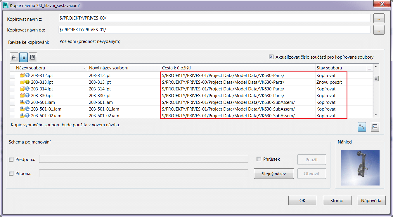The height and width of the screenshot is (217, 393).
Task: Open Nápověda help
Action: click(x=371, y=200)
